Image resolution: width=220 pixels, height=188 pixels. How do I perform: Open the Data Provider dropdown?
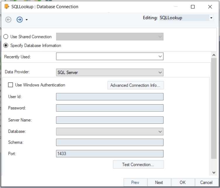pos(160,72)
